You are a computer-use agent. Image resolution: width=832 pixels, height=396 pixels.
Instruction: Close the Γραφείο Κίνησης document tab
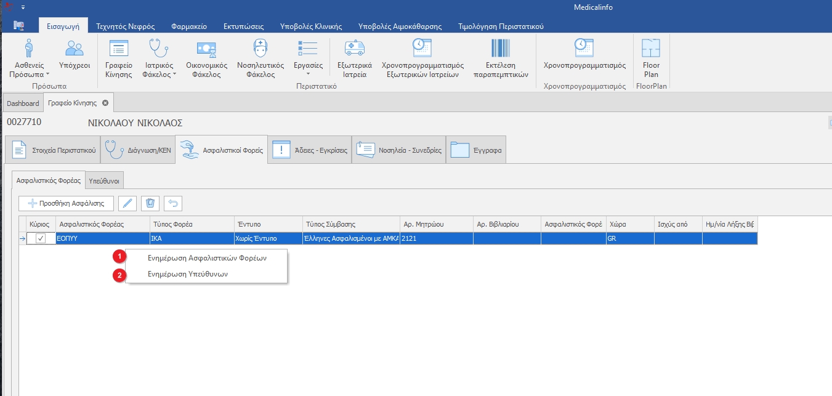105,103
